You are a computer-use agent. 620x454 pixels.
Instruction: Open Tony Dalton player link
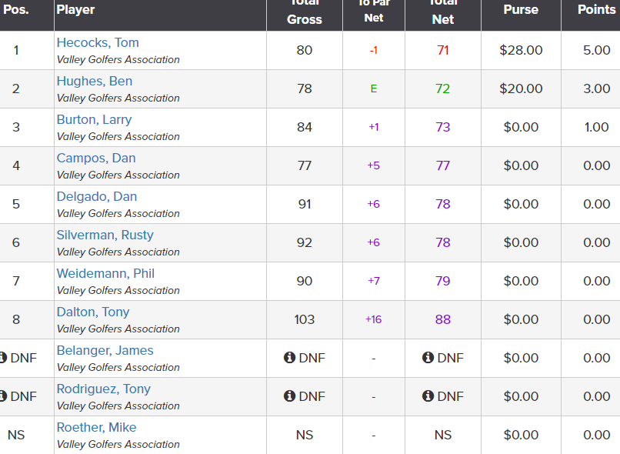click(x=93, y=312)
